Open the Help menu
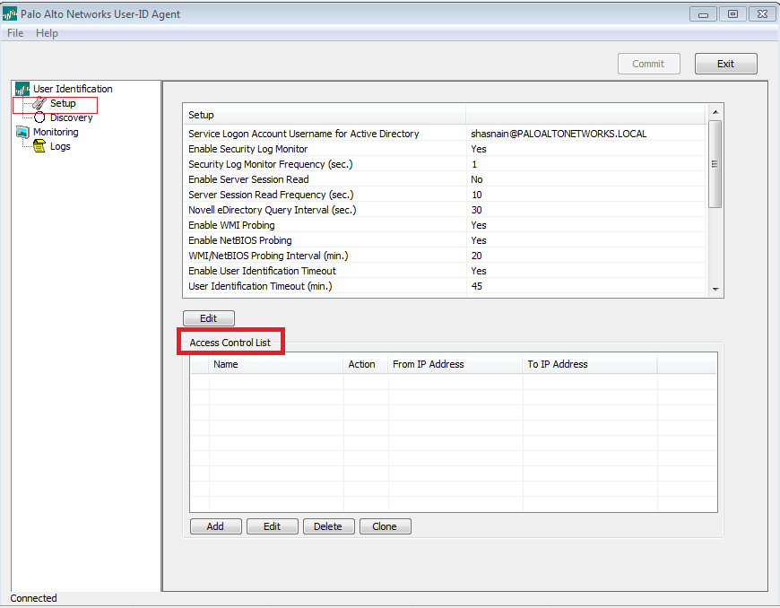 (47, 33)
